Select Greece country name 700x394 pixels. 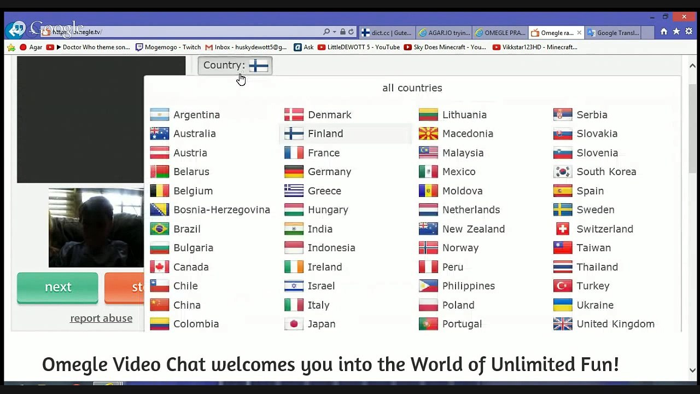pyautogui.click(x=324, y=190)
